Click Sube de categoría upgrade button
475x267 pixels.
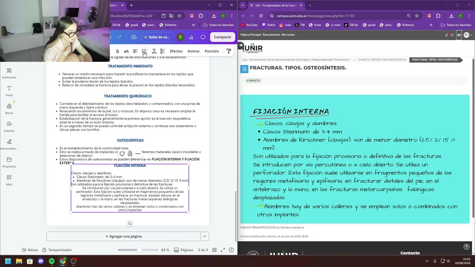click(x=157, y=37)
